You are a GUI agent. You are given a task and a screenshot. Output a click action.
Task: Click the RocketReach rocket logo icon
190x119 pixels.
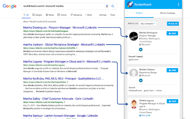(x=130, y=4)
